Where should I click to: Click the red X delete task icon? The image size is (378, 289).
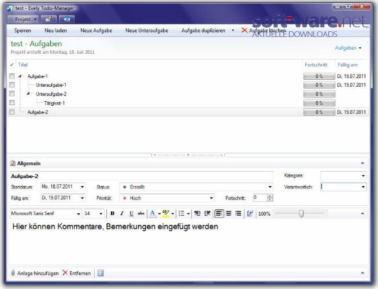(244, 30)
